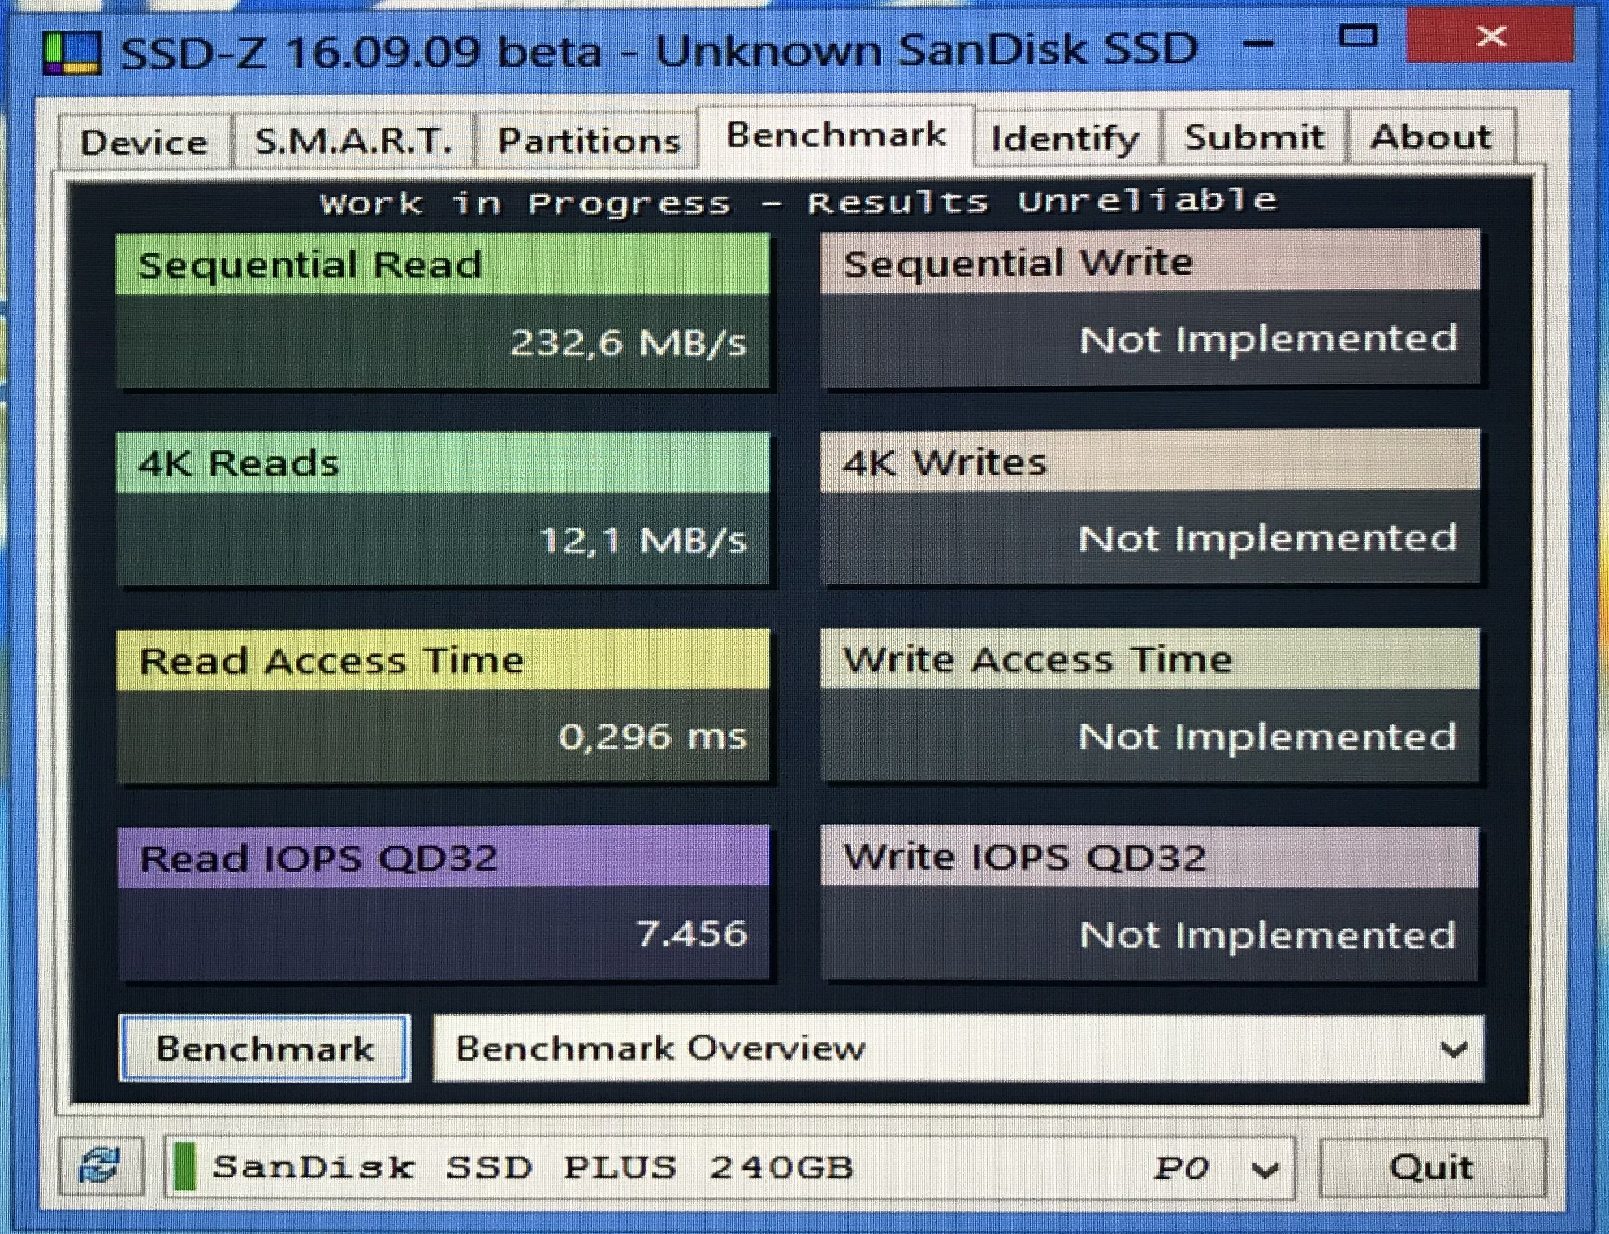Switch to the Device tab

click(x=144, y=141)
